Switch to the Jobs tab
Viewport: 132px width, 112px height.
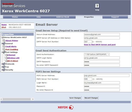[x=38, y=17]
